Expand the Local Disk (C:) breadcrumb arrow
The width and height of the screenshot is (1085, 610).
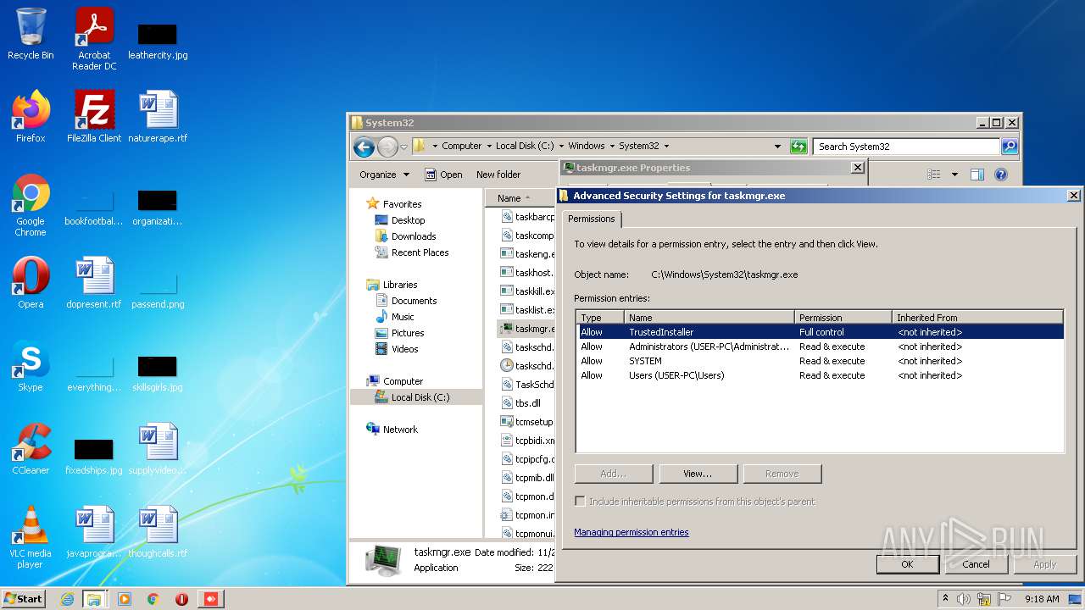(x=561, y=147)
